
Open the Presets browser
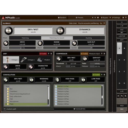79,18
